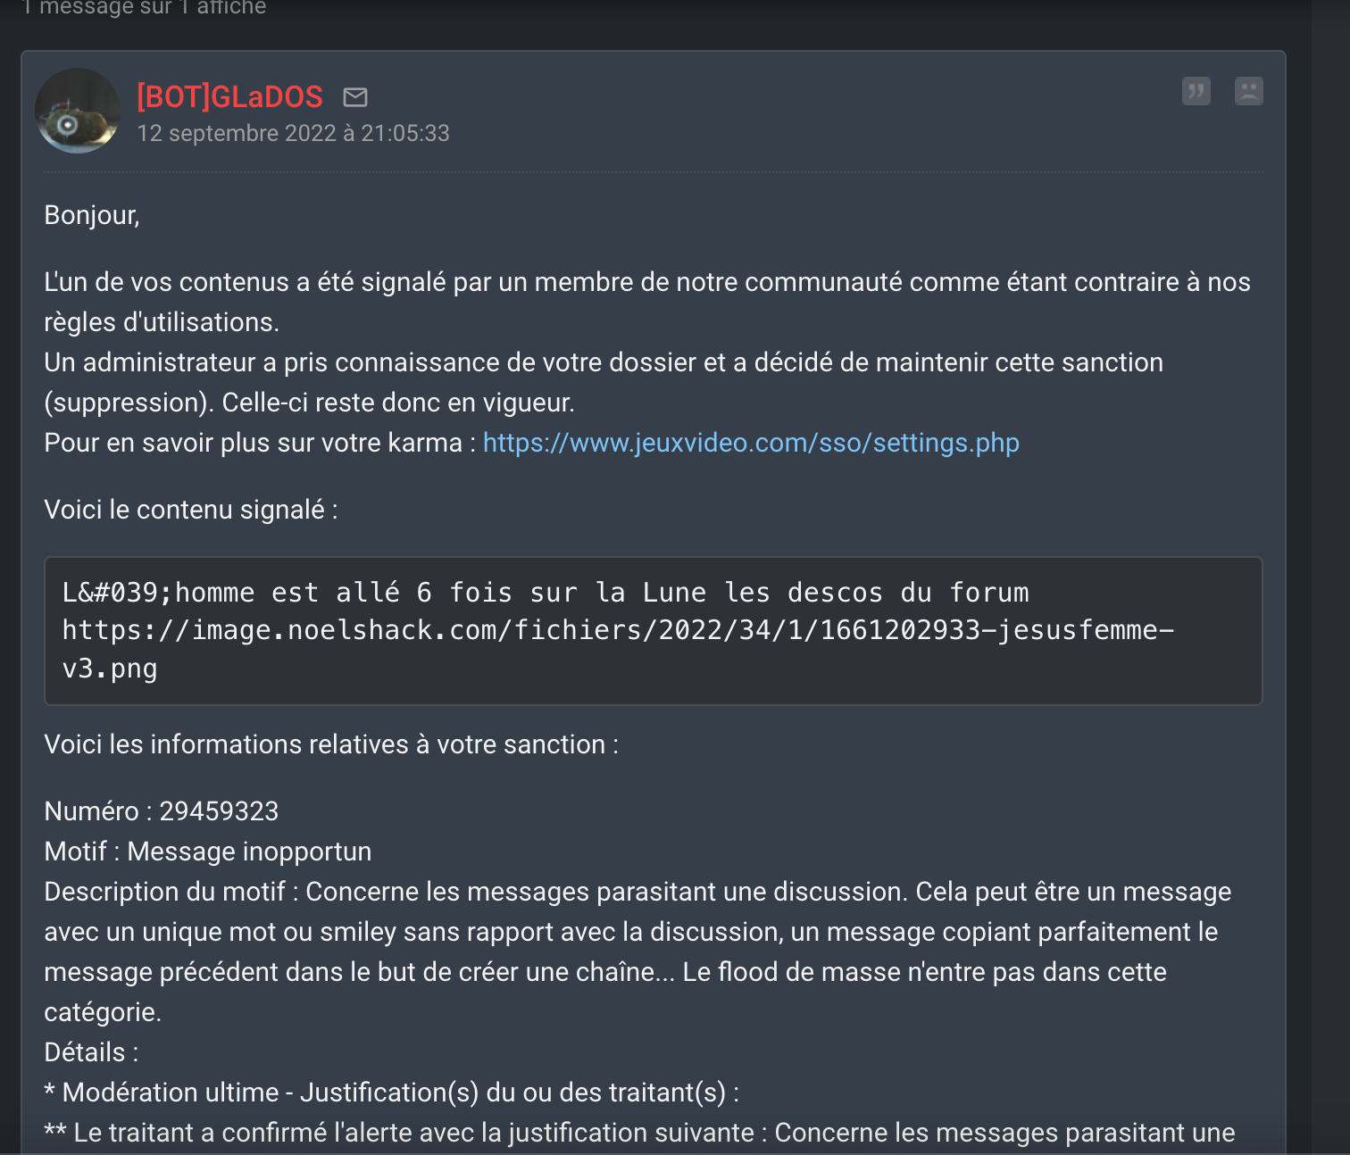Click the "Voici les informations relatives" sanction line
Viewport: 1350px width, 1155px height.
(331, 744)
